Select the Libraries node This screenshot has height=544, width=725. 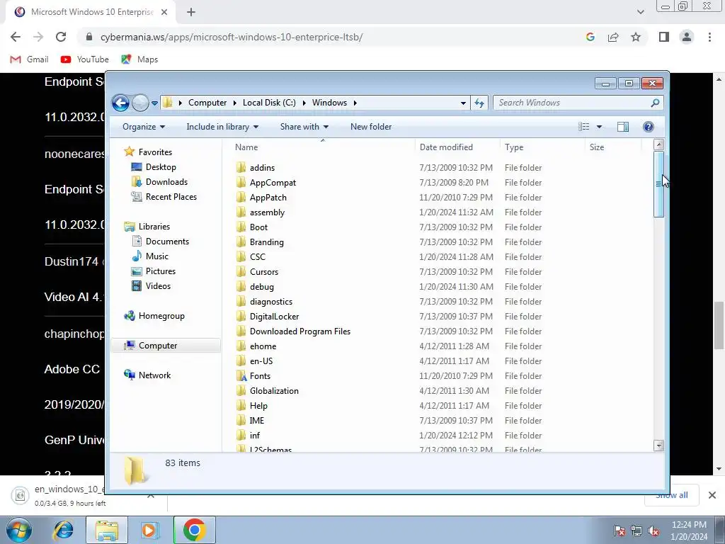[154, 226]
